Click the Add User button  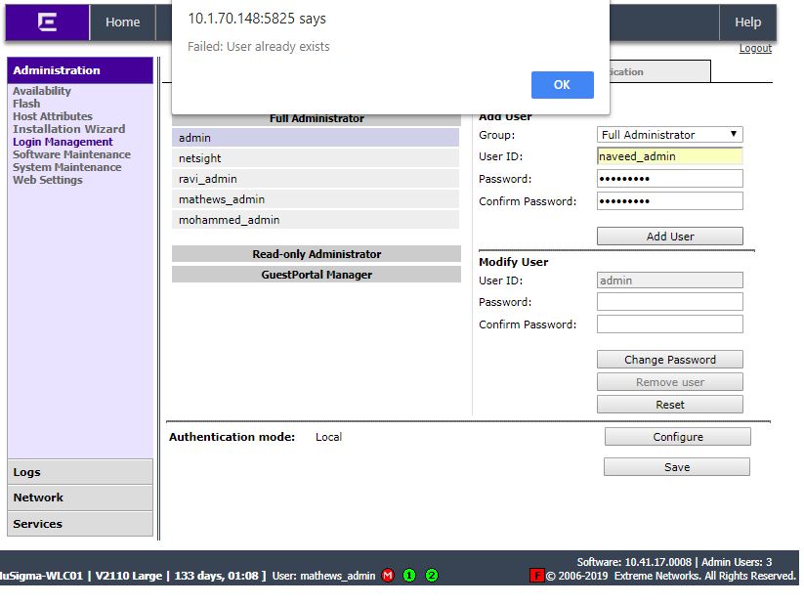click(669, 237)
